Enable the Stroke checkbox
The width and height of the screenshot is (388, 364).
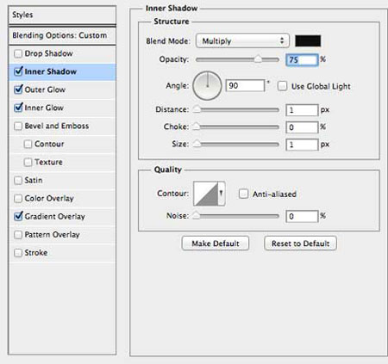point(18,253)
